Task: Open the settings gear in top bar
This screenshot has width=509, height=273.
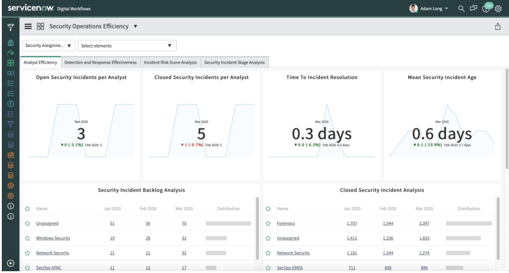Action: pyautogui.click(x=499, y=9)
